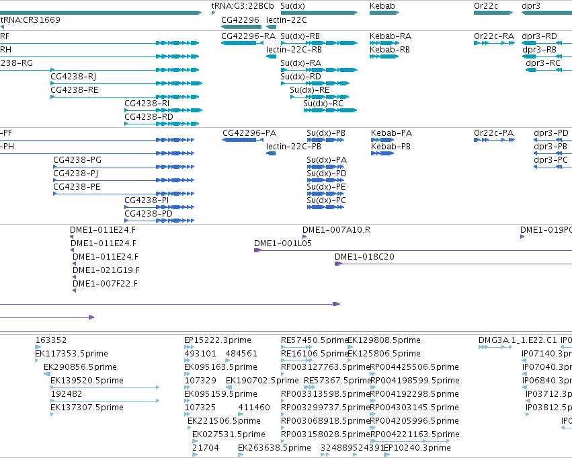The width and height of the screenshot is (572, 458).
Task: Select protein CG4238-PG
Action: (x=77, y=160)
